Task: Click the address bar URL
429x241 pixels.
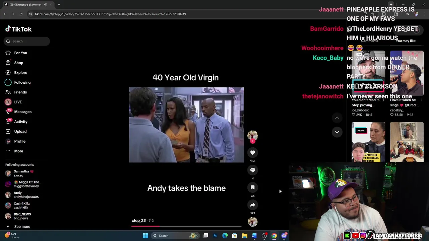Action: (111, 14)
